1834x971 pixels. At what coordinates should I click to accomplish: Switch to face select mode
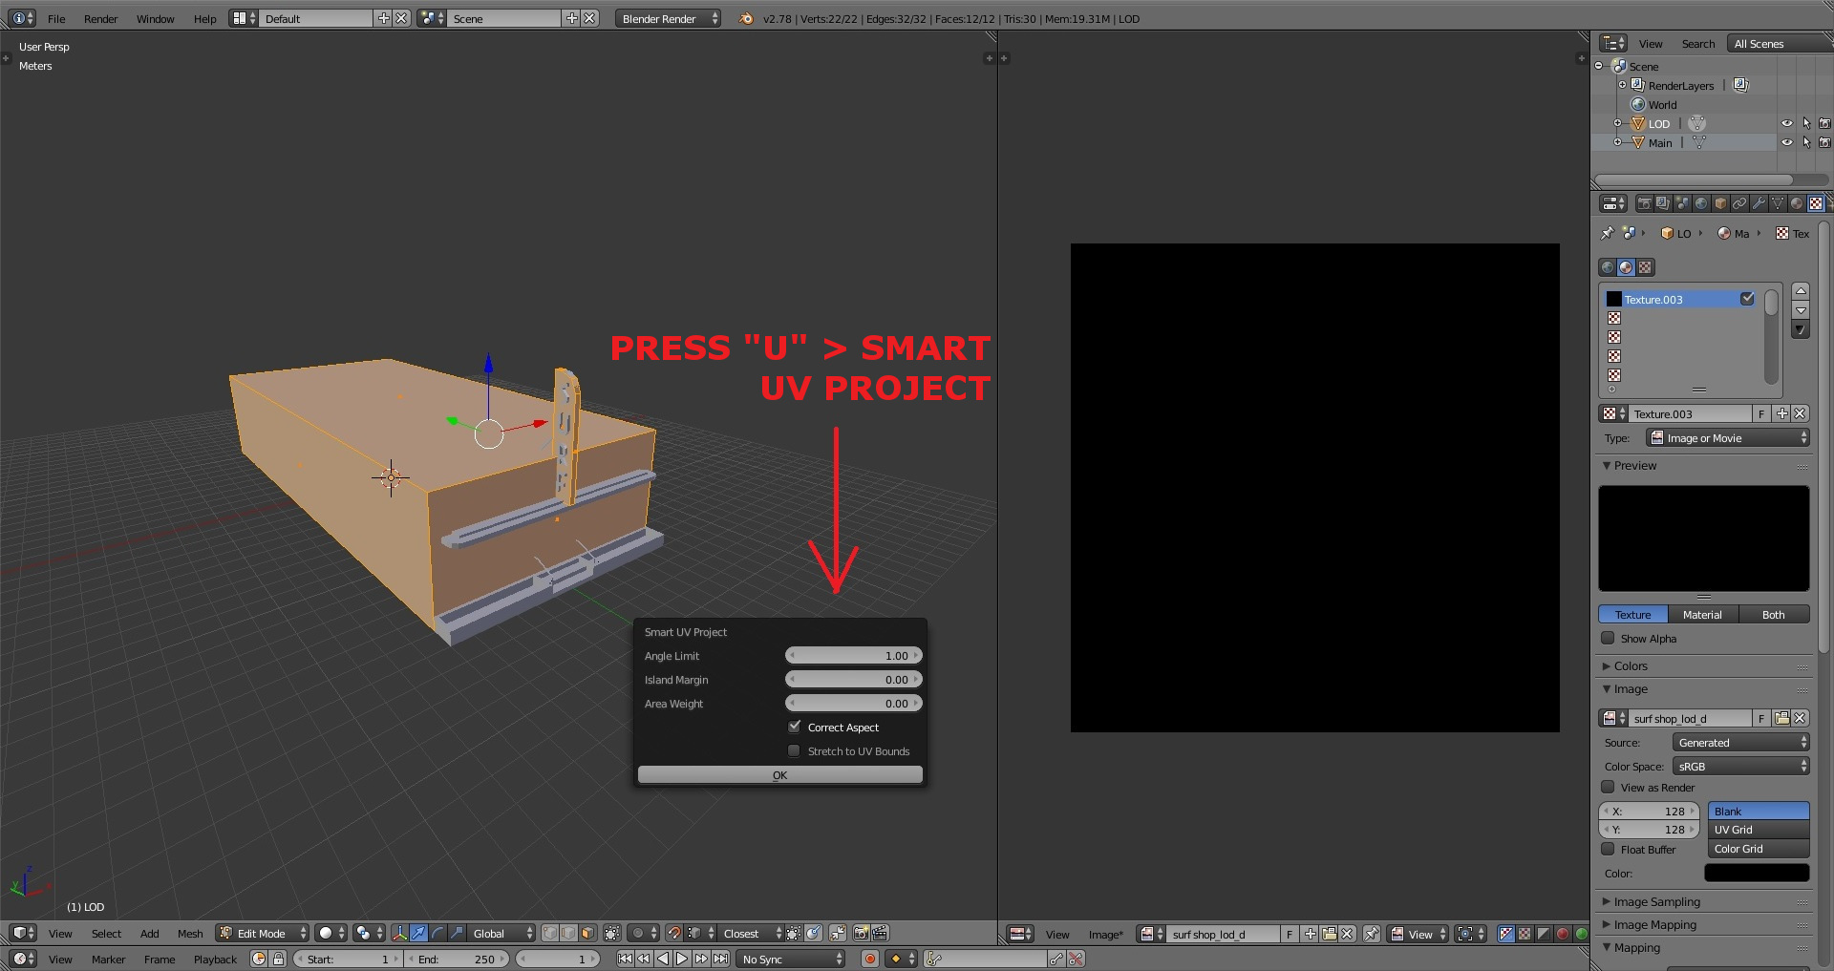(587, 933)
